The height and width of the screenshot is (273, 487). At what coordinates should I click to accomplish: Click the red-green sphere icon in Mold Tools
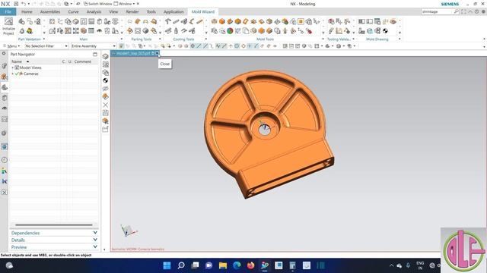pos(230,31)
